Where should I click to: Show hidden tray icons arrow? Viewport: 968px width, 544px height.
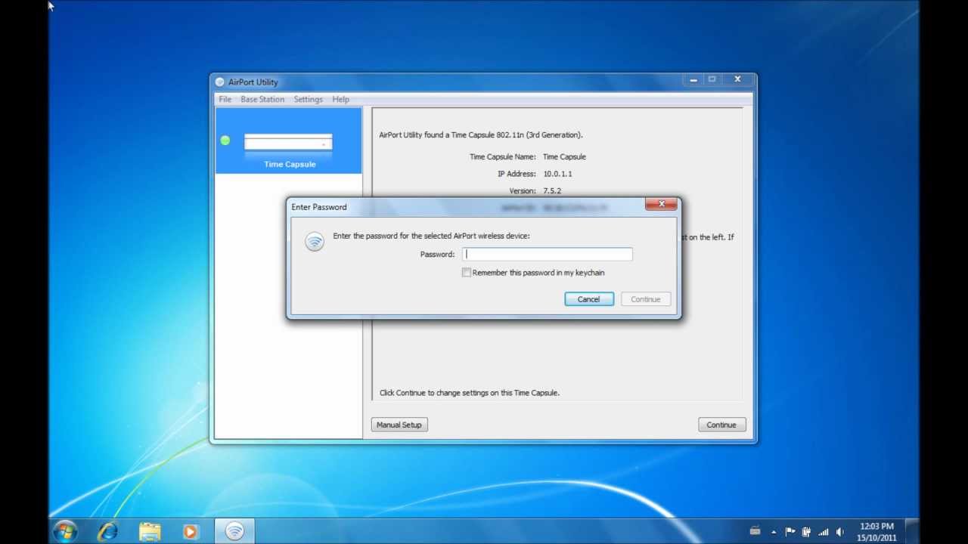point(774,532)
